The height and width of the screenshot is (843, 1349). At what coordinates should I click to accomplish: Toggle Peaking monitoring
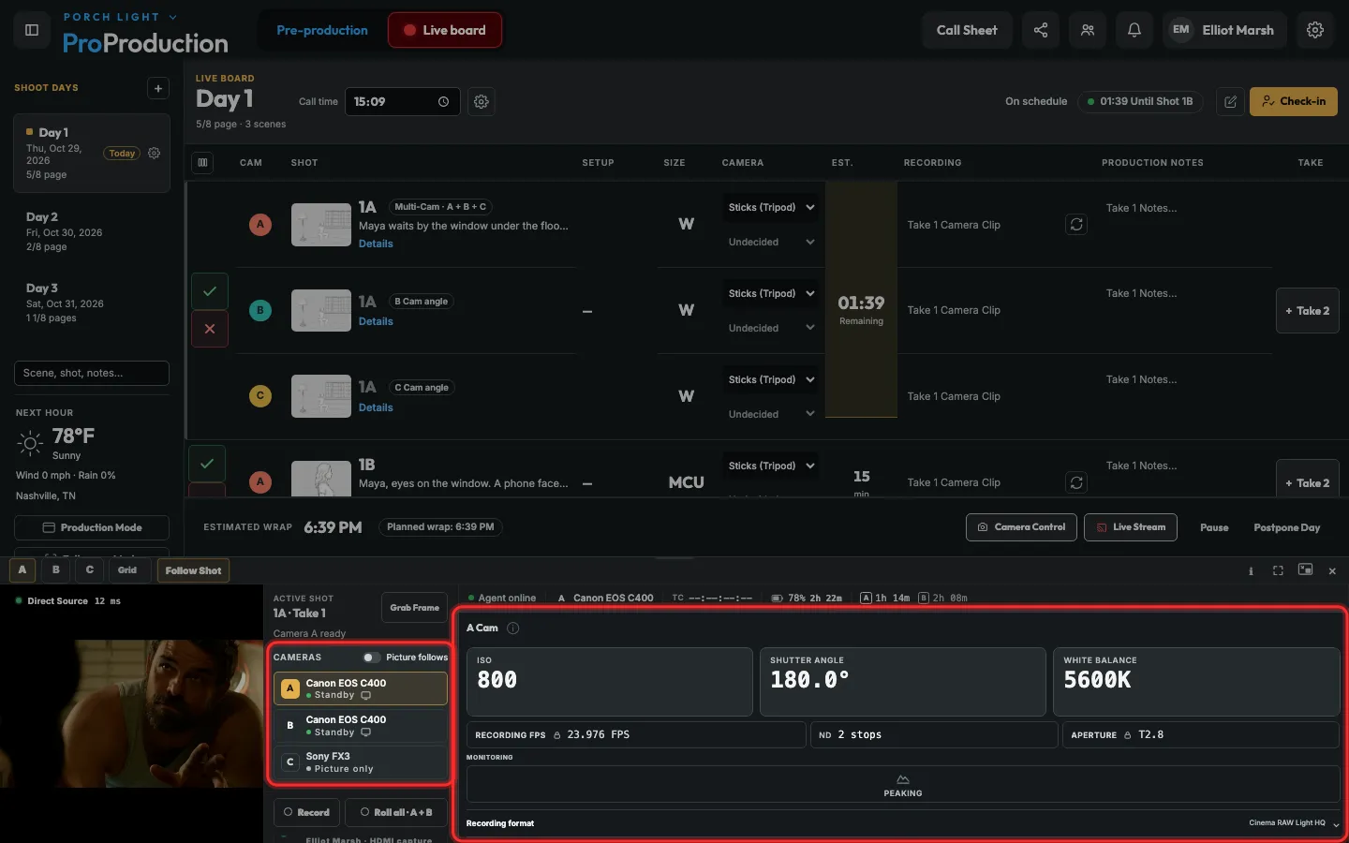point(903,785)
